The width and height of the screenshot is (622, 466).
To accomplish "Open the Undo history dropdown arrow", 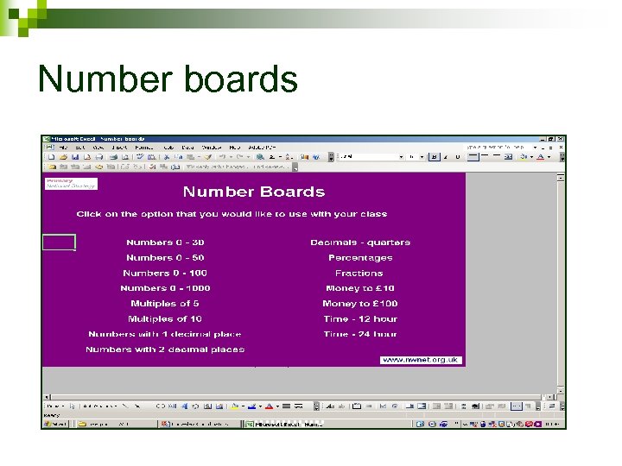I will coord(231,157).
